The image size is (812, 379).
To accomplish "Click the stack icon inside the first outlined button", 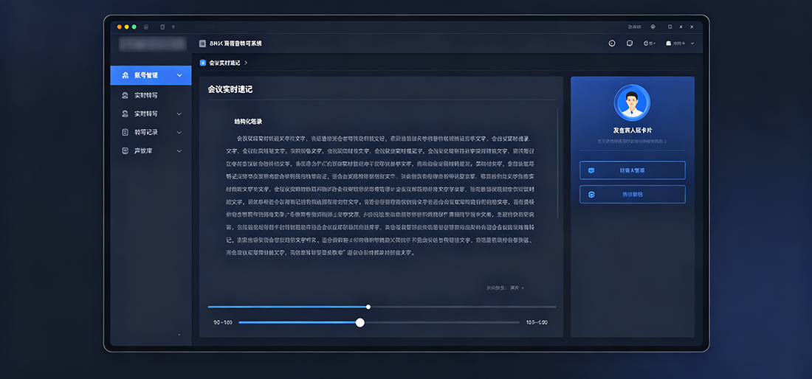I will [x=591, y=170].
